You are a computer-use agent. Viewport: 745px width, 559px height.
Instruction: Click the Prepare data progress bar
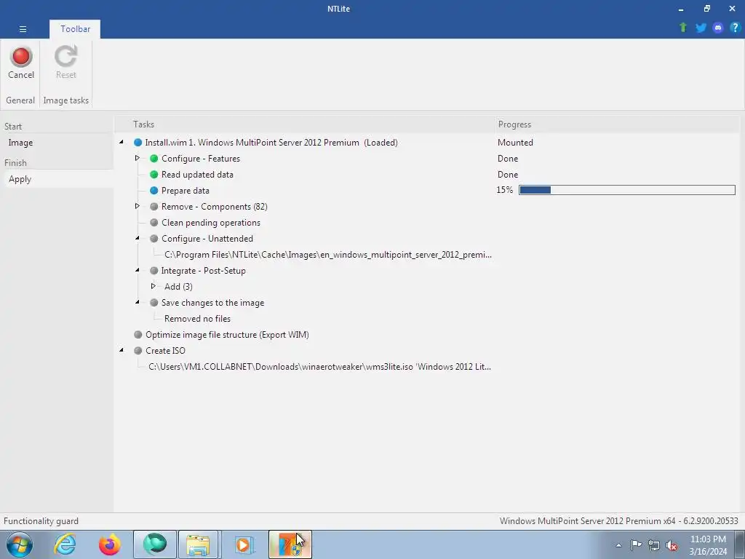(x=626, y=190)
